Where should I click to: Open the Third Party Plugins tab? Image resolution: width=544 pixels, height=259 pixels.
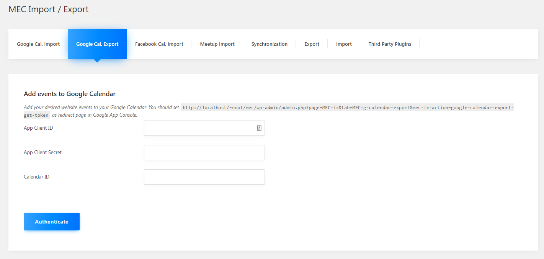(390, 44)
